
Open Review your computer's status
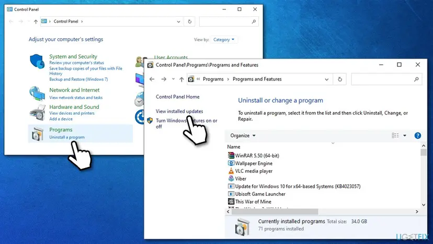[x=76, y=63]
